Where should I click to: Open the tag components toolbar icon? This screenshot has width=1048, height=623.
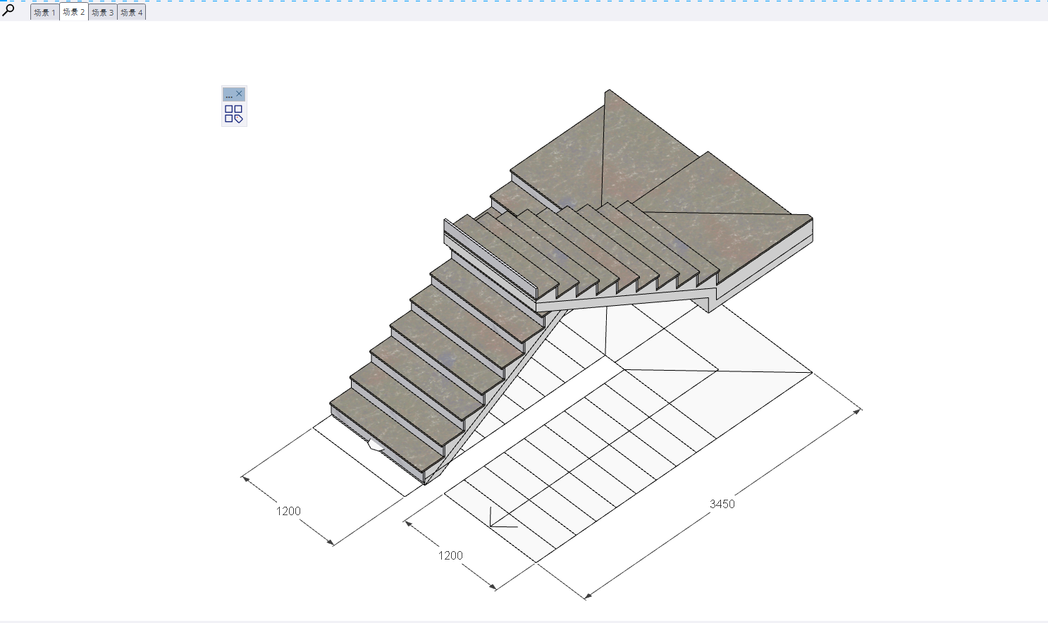pos(233,114)
